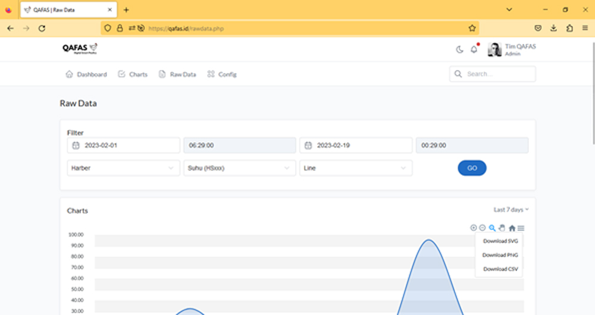This screenshot has height=315, width=595.
Task: Reset chart zoom with home icon
Action: (x=512, y=228)
